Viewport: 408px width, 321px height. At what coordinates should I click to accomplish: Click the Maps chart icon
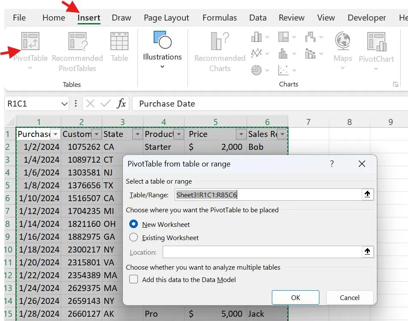[342, 41]
